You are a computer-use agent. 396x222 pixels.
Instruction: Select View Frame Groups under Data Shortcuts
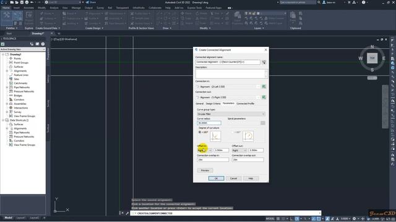click(25, 145)
